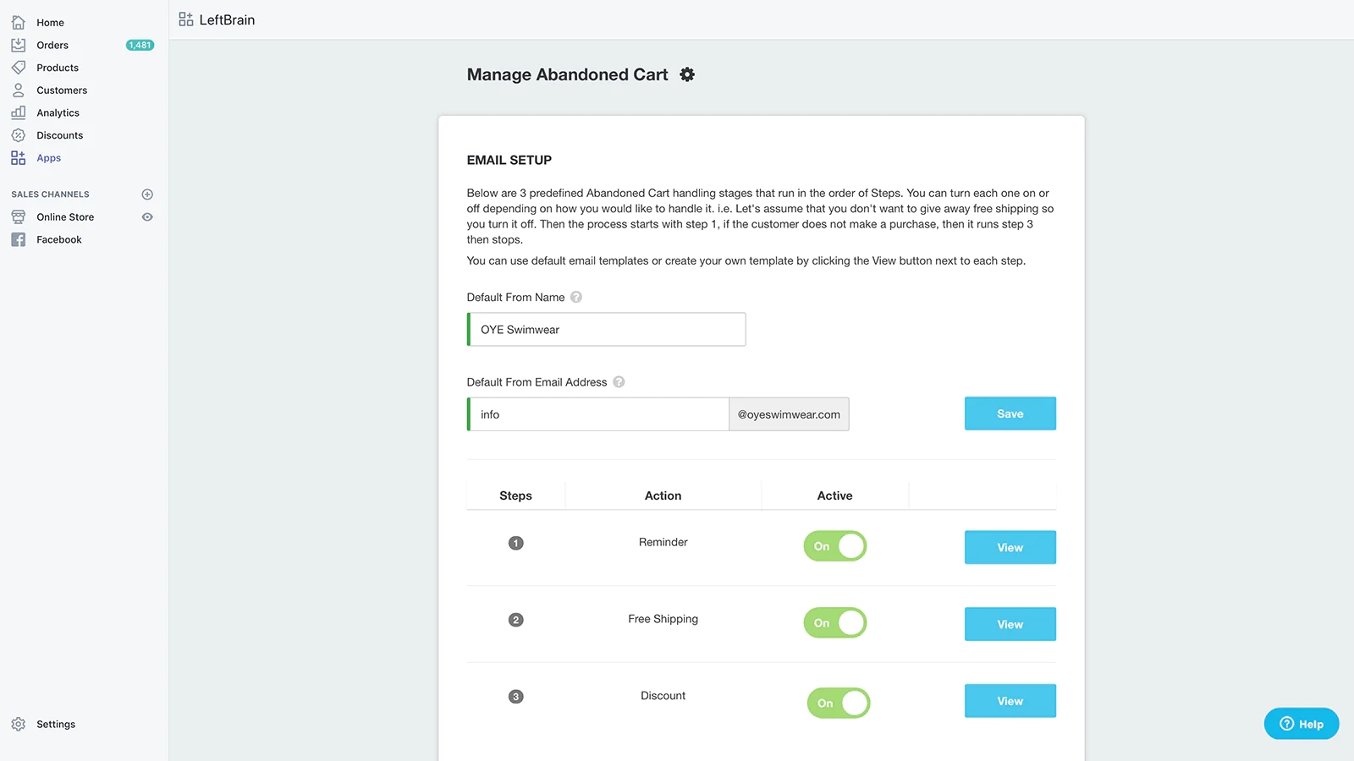This screenshot has height=761, width=1354.
Task: Navigate to Customers in the sidebar
Action: pos(62,90)
